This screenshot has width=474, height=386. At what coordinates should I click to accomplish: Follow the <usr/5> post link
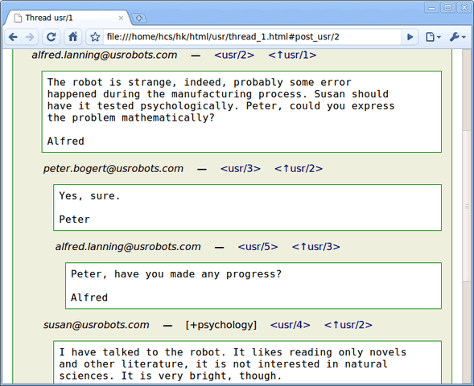258,247
